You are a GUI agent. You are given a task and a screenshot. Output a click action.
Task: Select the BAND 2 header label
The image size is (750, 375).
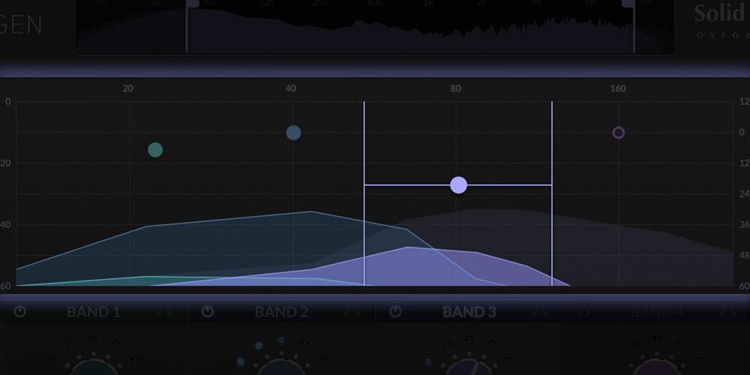[x=281, y=312]
